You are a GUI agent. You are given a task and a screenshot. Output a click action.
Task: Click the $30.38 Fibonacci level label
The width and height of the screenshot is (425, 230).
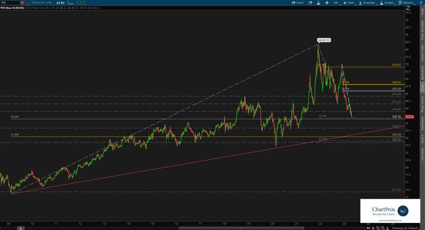pyautogui.click(x=397, y=135)
